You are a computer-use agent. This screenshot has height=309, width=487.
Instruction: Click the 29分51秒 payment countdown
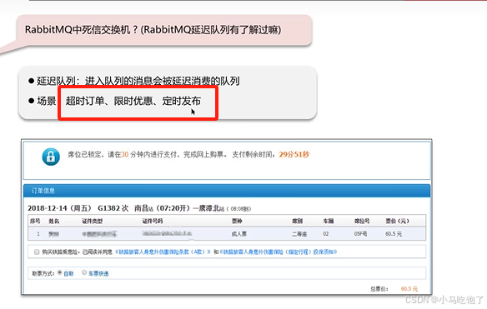coord(294,155)
